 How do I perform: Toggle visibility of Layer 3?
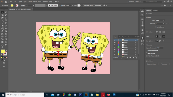[x=115, y=47]
